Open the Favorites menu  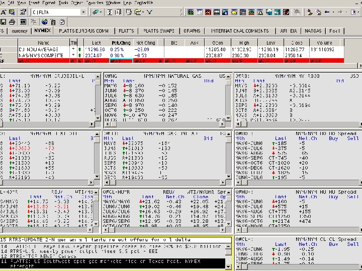pos(95,3)
